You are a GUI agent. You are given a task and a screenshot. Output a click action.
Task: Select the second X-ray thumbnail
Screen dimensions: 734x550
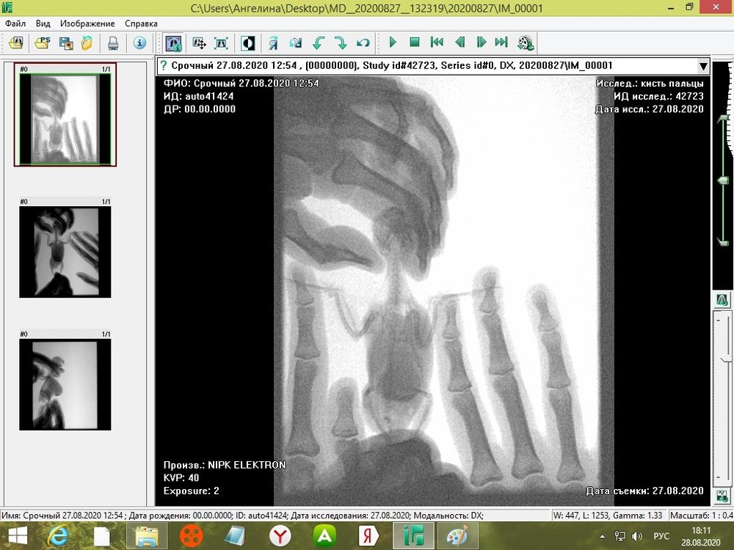[x=65, y=252]
